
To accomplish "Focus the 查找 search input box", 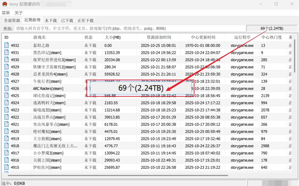I will point(130,28).
